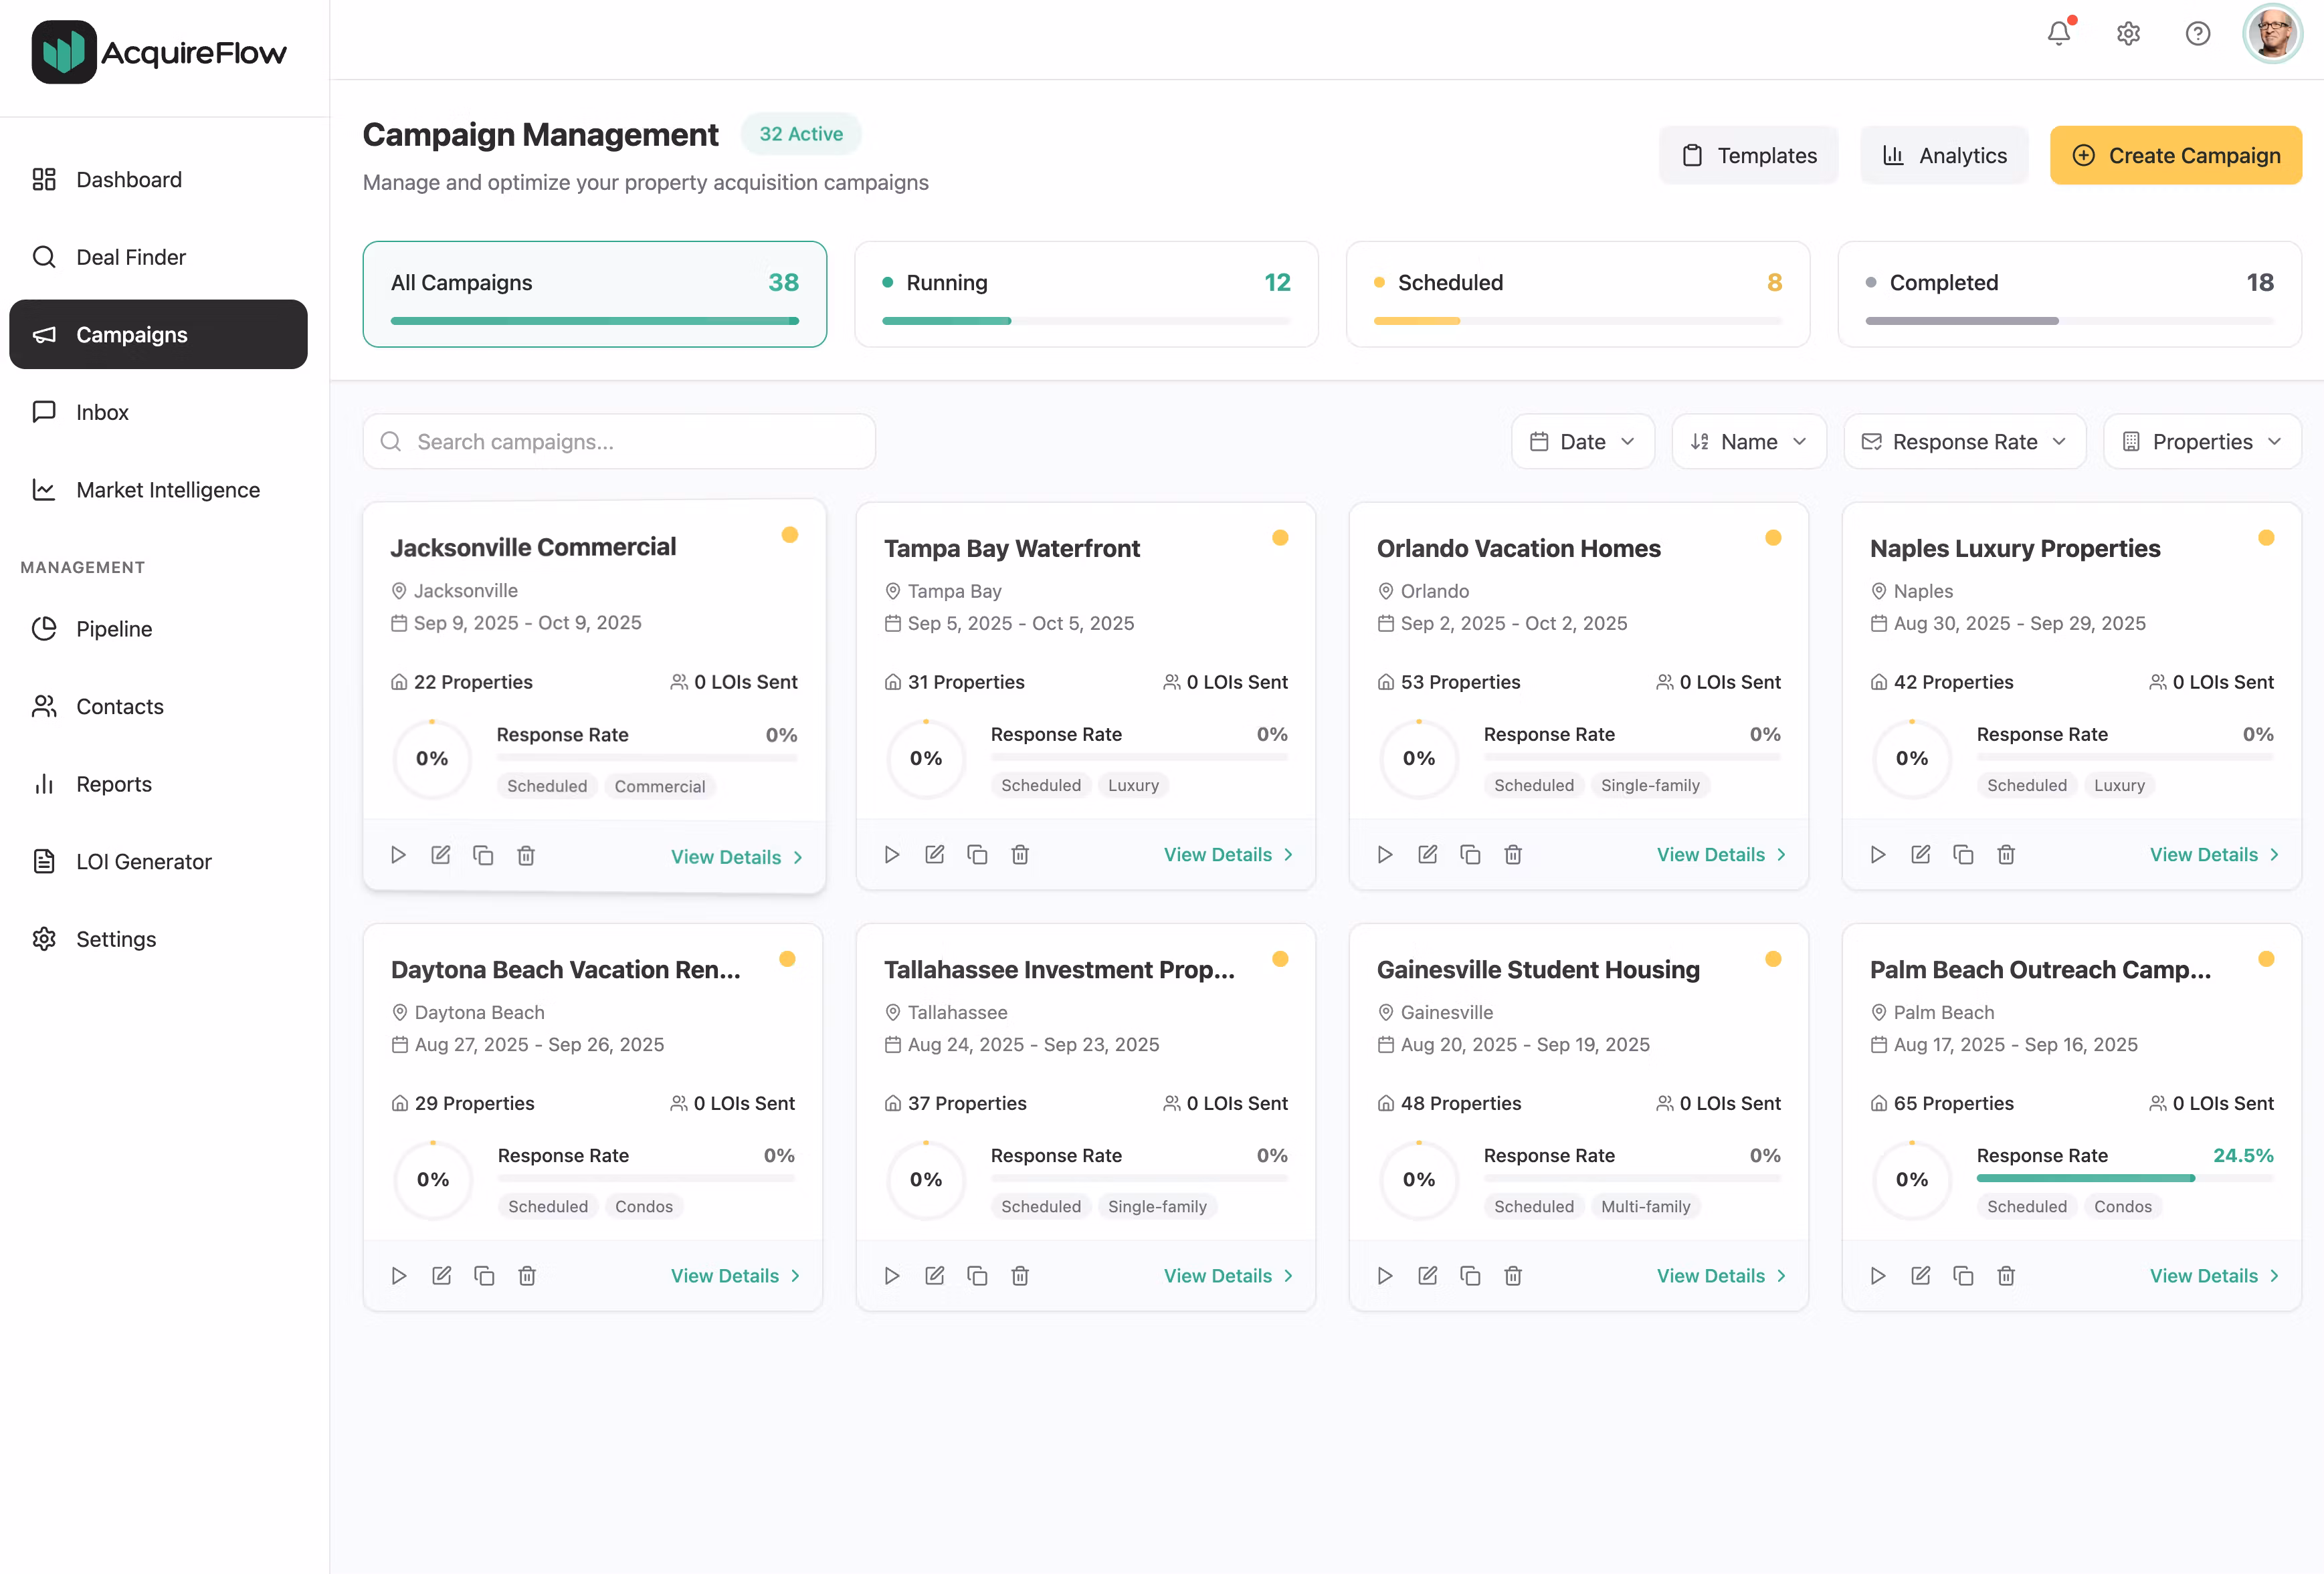Delete the Naples Luxury Properties campaign
Viewport: 2324px width, 1574px height.
(x=2006, y=855)
